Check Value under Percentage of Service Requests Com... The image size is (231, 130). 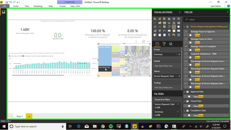(190, 65)
